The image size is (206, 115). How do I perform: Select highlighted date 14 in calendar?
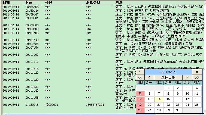159,99
